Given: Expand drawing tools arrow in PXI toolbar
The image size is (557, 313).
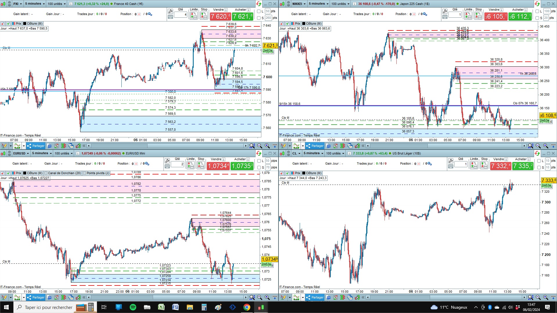Looking at the screenshot, I should [10, 146].
